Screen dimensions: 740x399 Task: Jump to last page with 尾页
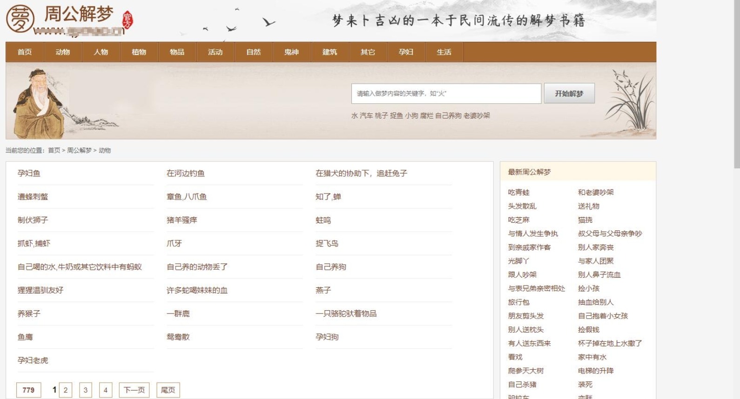click(x=168, y=390)
